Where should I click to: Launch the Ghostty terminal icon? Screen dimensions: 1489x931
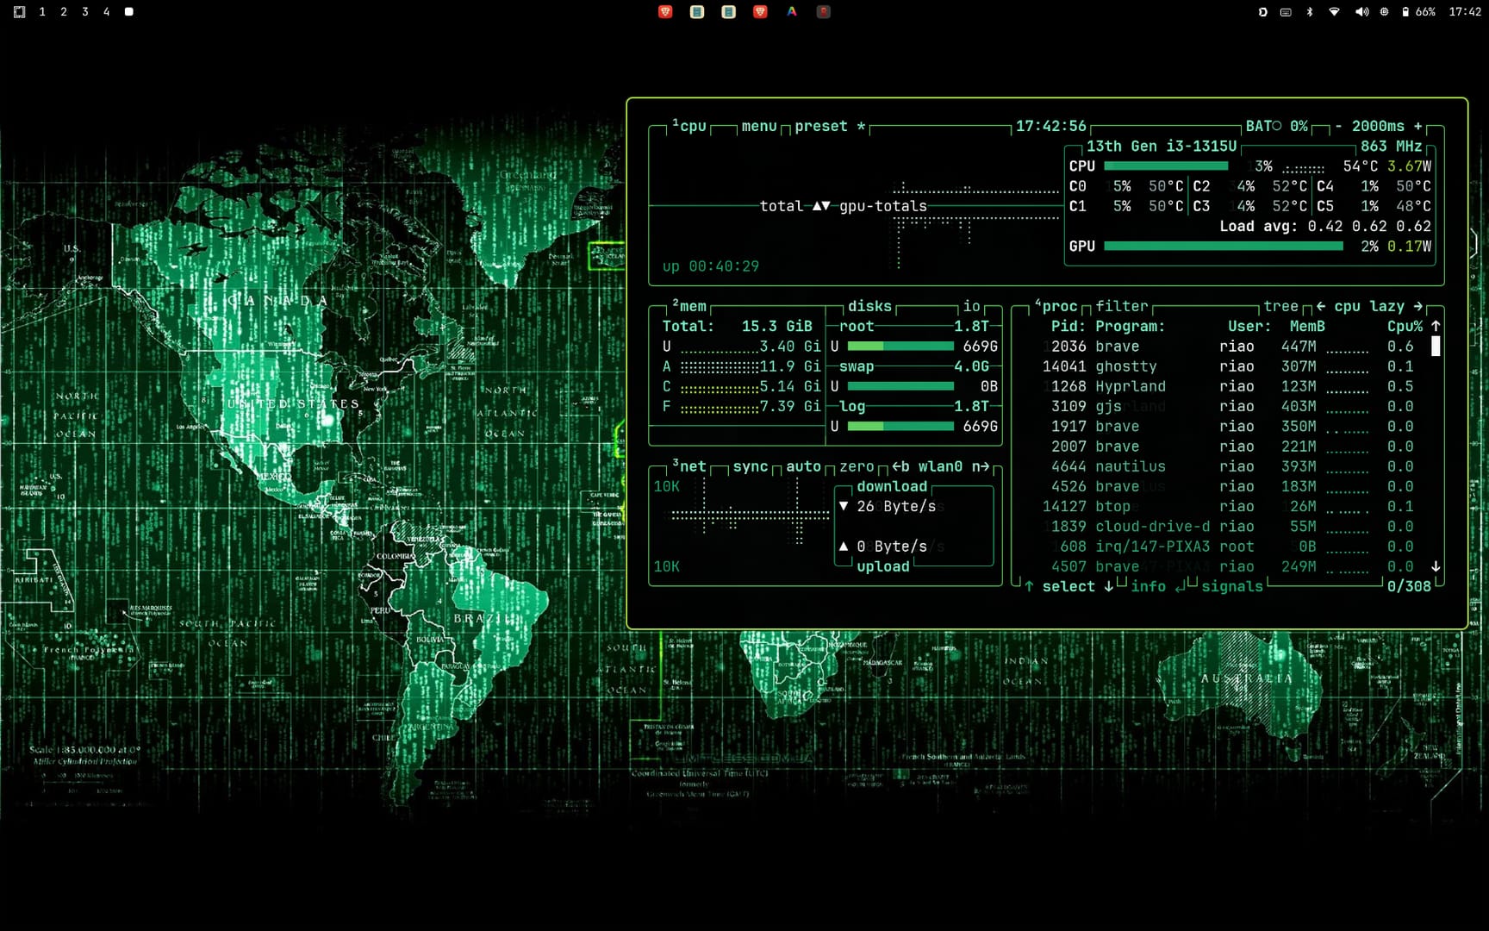pyautogui.click(x=696, y=12)
